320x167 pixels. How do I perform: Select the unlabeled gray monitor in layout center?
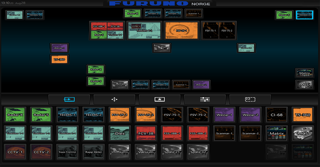(162, 48)
